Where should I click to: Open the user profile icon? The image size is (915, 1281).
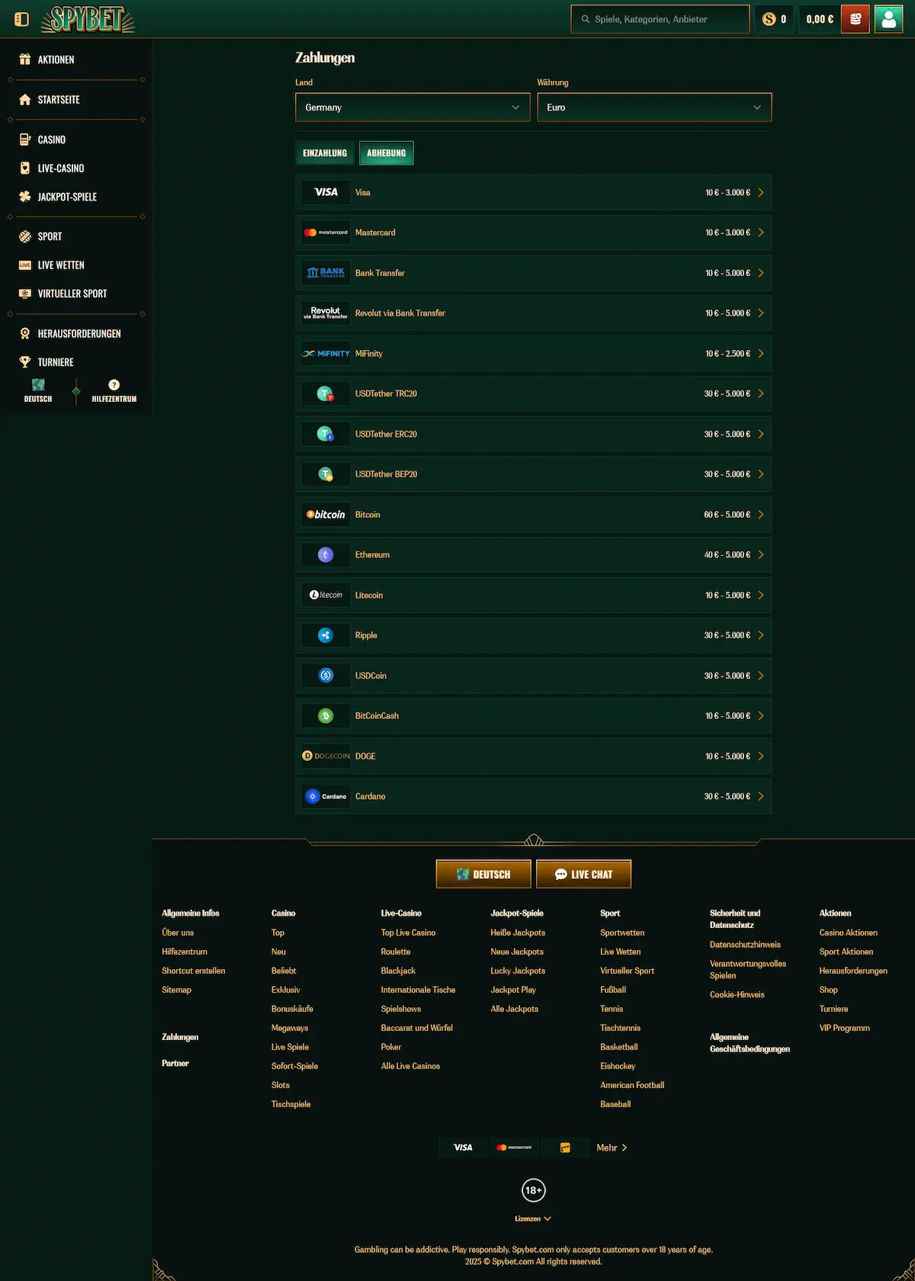coord(888,19)
